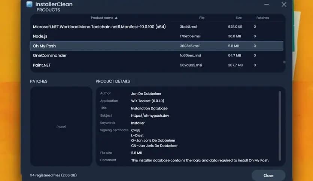Click file name 170e56e.msi
The width and height of the screenshot is (313, 181).
click(190, 36)
